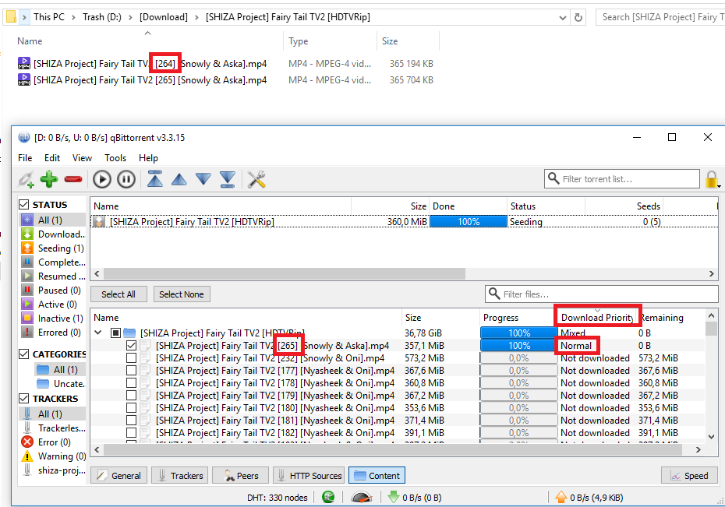Open the Explorer address bar history dropdown
This screenshot has width=725, height=507.
562,18
